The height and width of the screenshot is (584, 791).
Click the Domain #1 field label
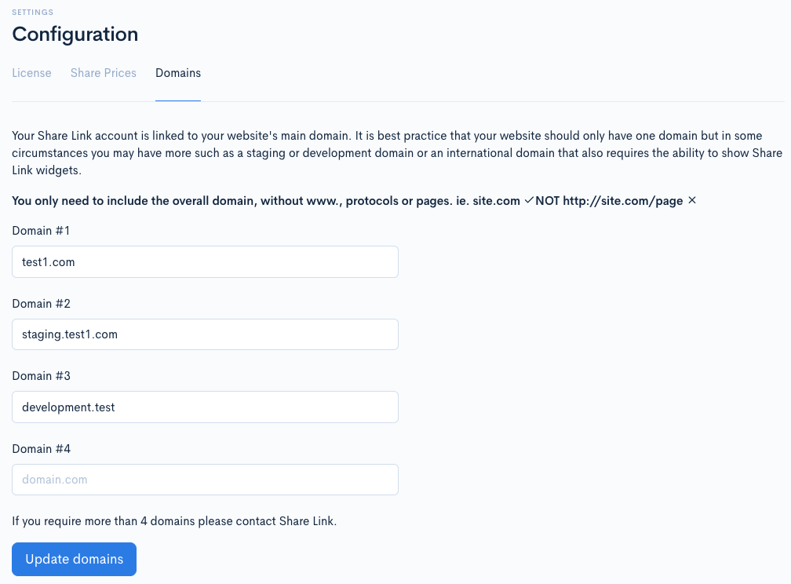click(41, 231)
